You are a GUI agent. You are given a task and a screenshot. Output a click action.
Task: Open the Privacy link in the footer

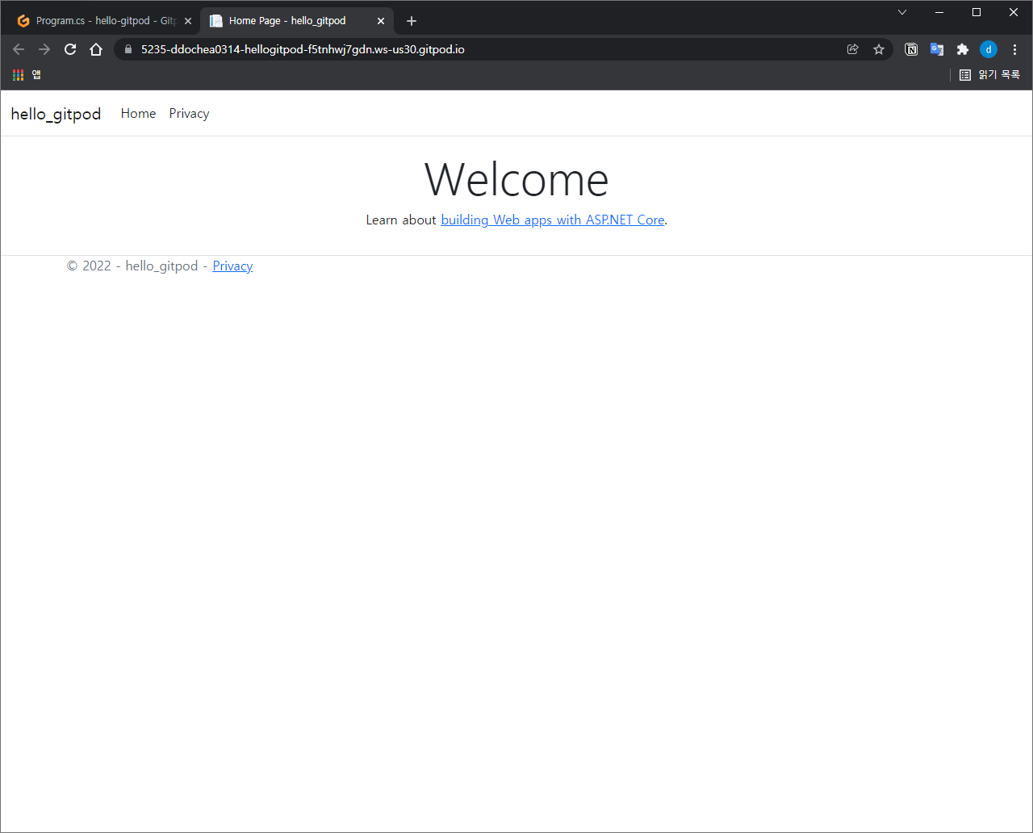click(x=232, y=266)
